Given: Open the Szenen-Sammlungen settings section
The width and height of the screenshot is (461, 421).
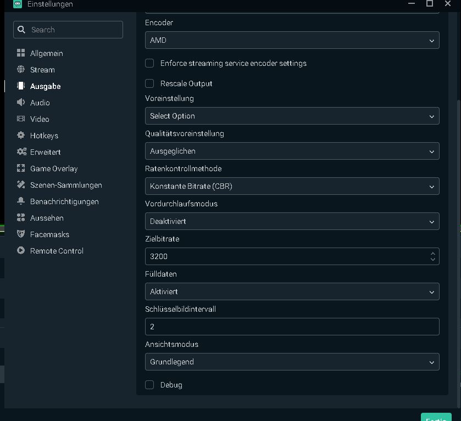Looking at the screenshot, I should click(x=66, y=185).
